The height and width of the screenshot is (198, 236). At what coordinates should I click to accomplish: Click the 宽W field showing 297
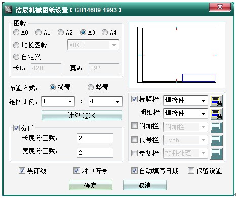(x=104, y=68)
